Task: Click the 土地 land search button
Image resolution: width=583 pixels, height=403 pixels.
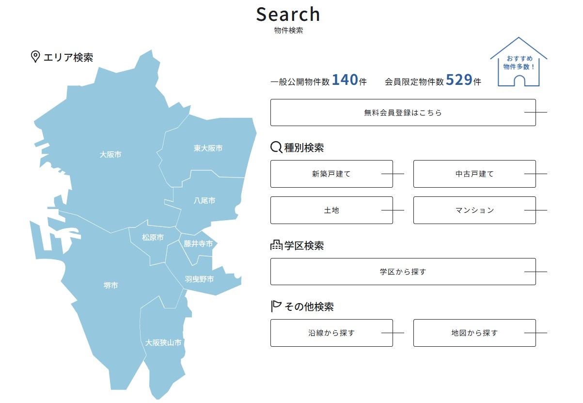Action: pyautogui.click(x=331, y=210)
